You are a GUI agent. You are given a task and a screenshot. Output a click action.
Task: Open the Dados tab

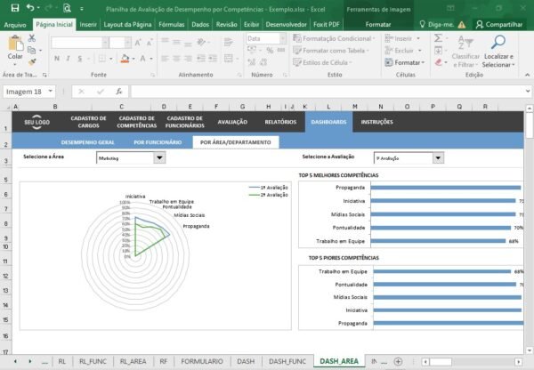pos(200,25)
